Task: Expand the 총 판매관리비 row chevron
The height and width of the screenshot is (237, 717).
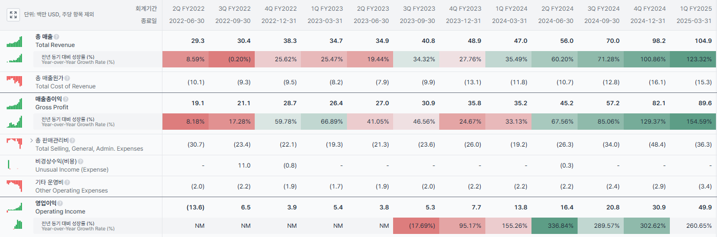Action: point(31,140)
